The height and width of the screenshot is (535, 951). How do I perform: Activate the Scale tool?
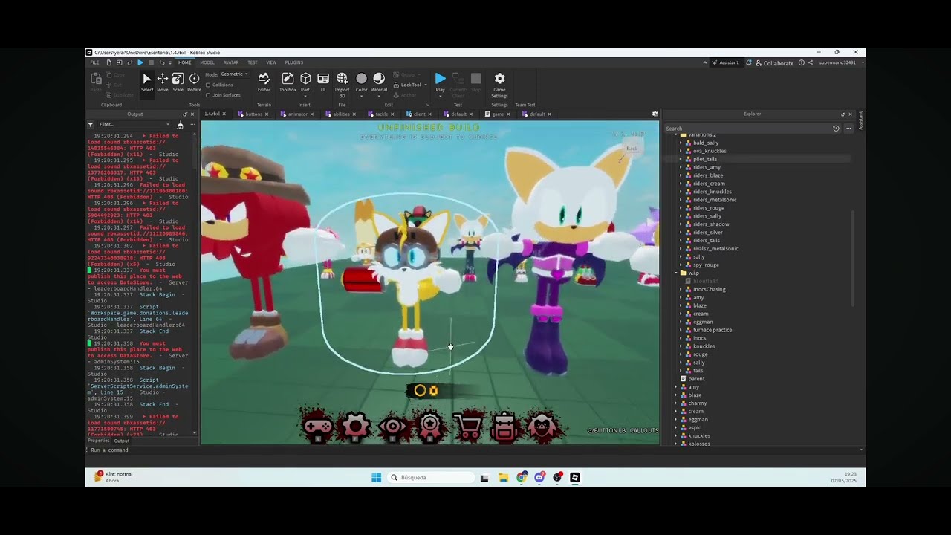[x=178, y=82]
